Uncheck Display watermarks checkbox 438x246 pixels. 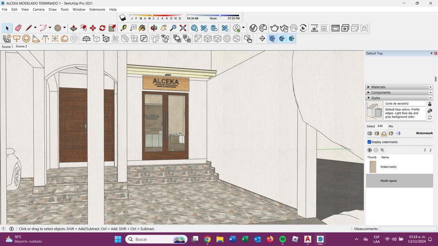pos(370,142)
